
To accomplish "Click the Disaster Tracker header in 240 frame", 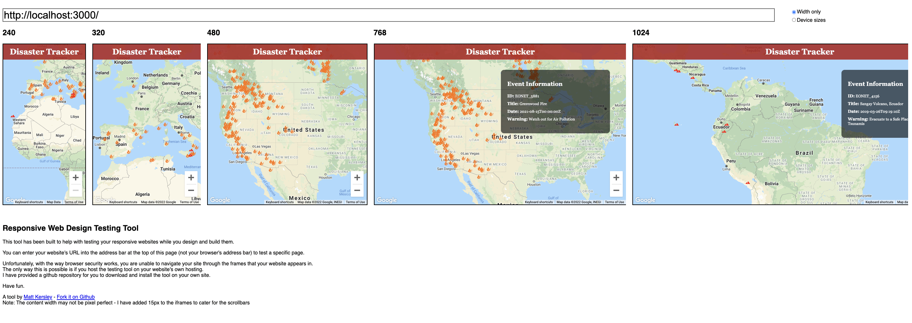I will 44,52.
